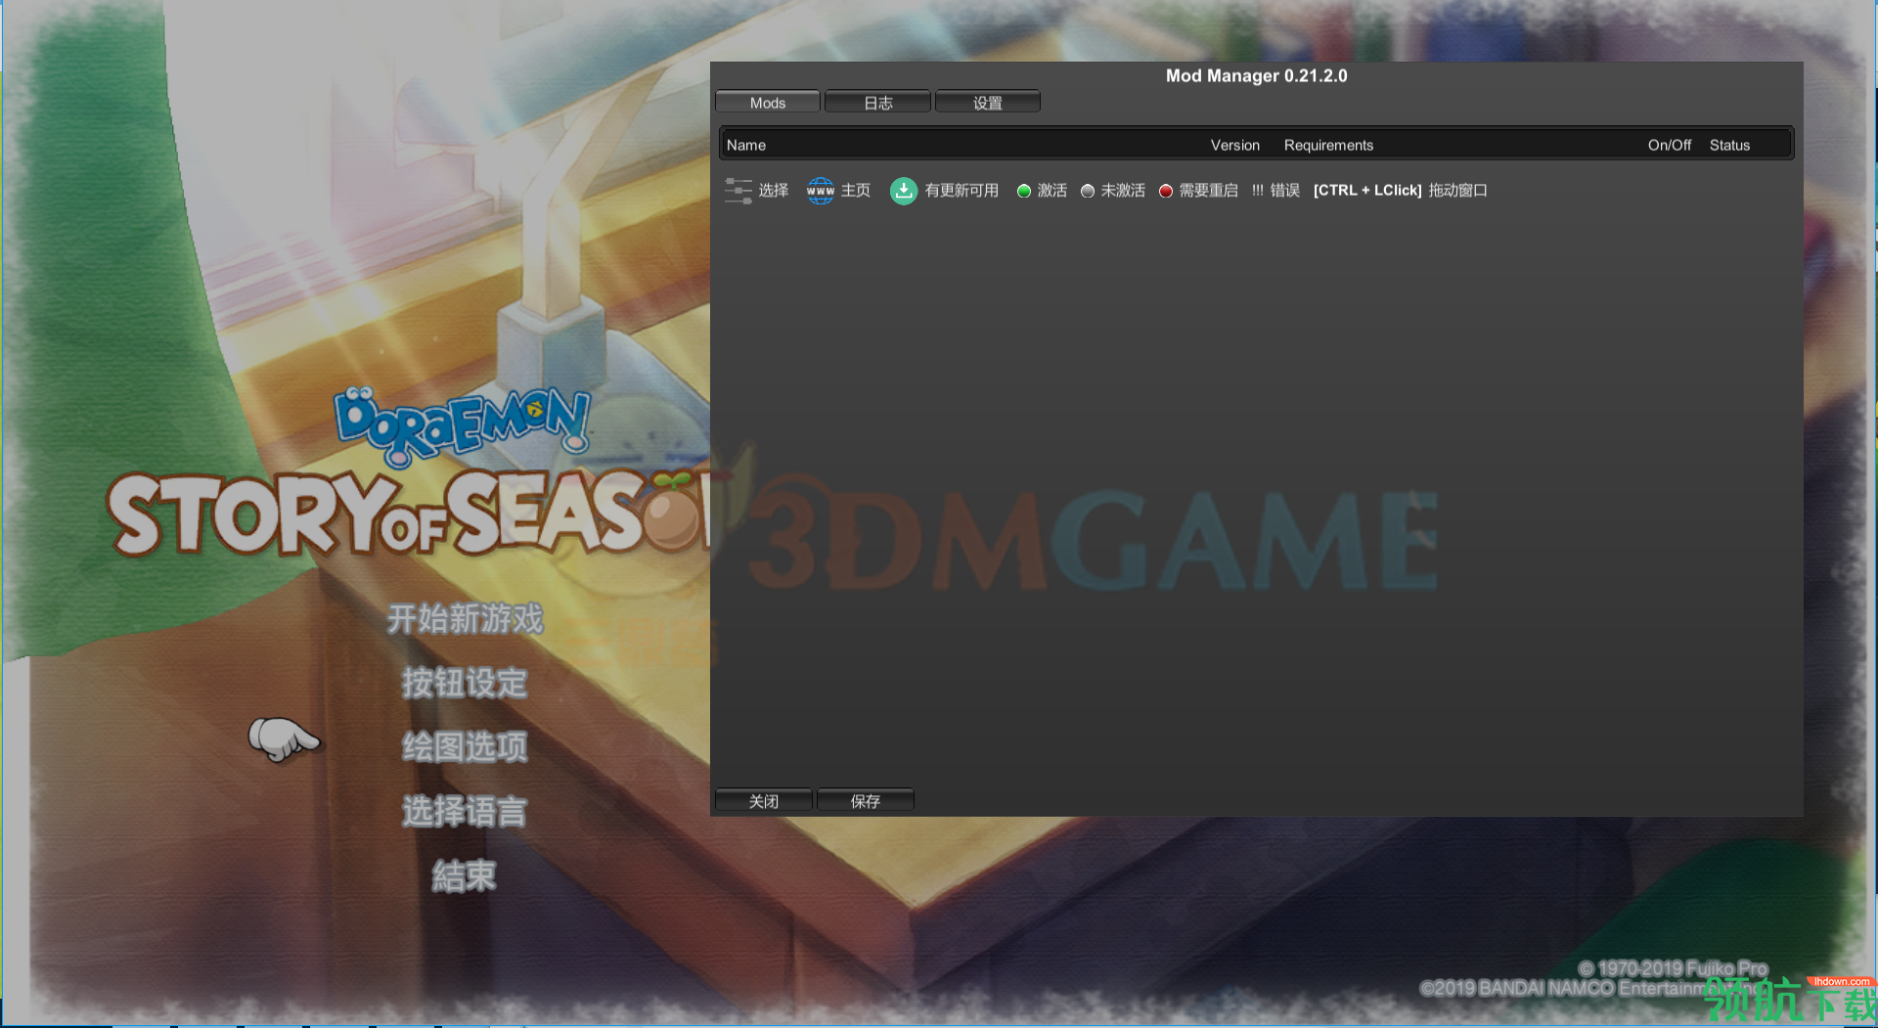This screenshot has height=1028, width=1878.
Task: Click the 关闭 close button
Action: coord(764,801)
